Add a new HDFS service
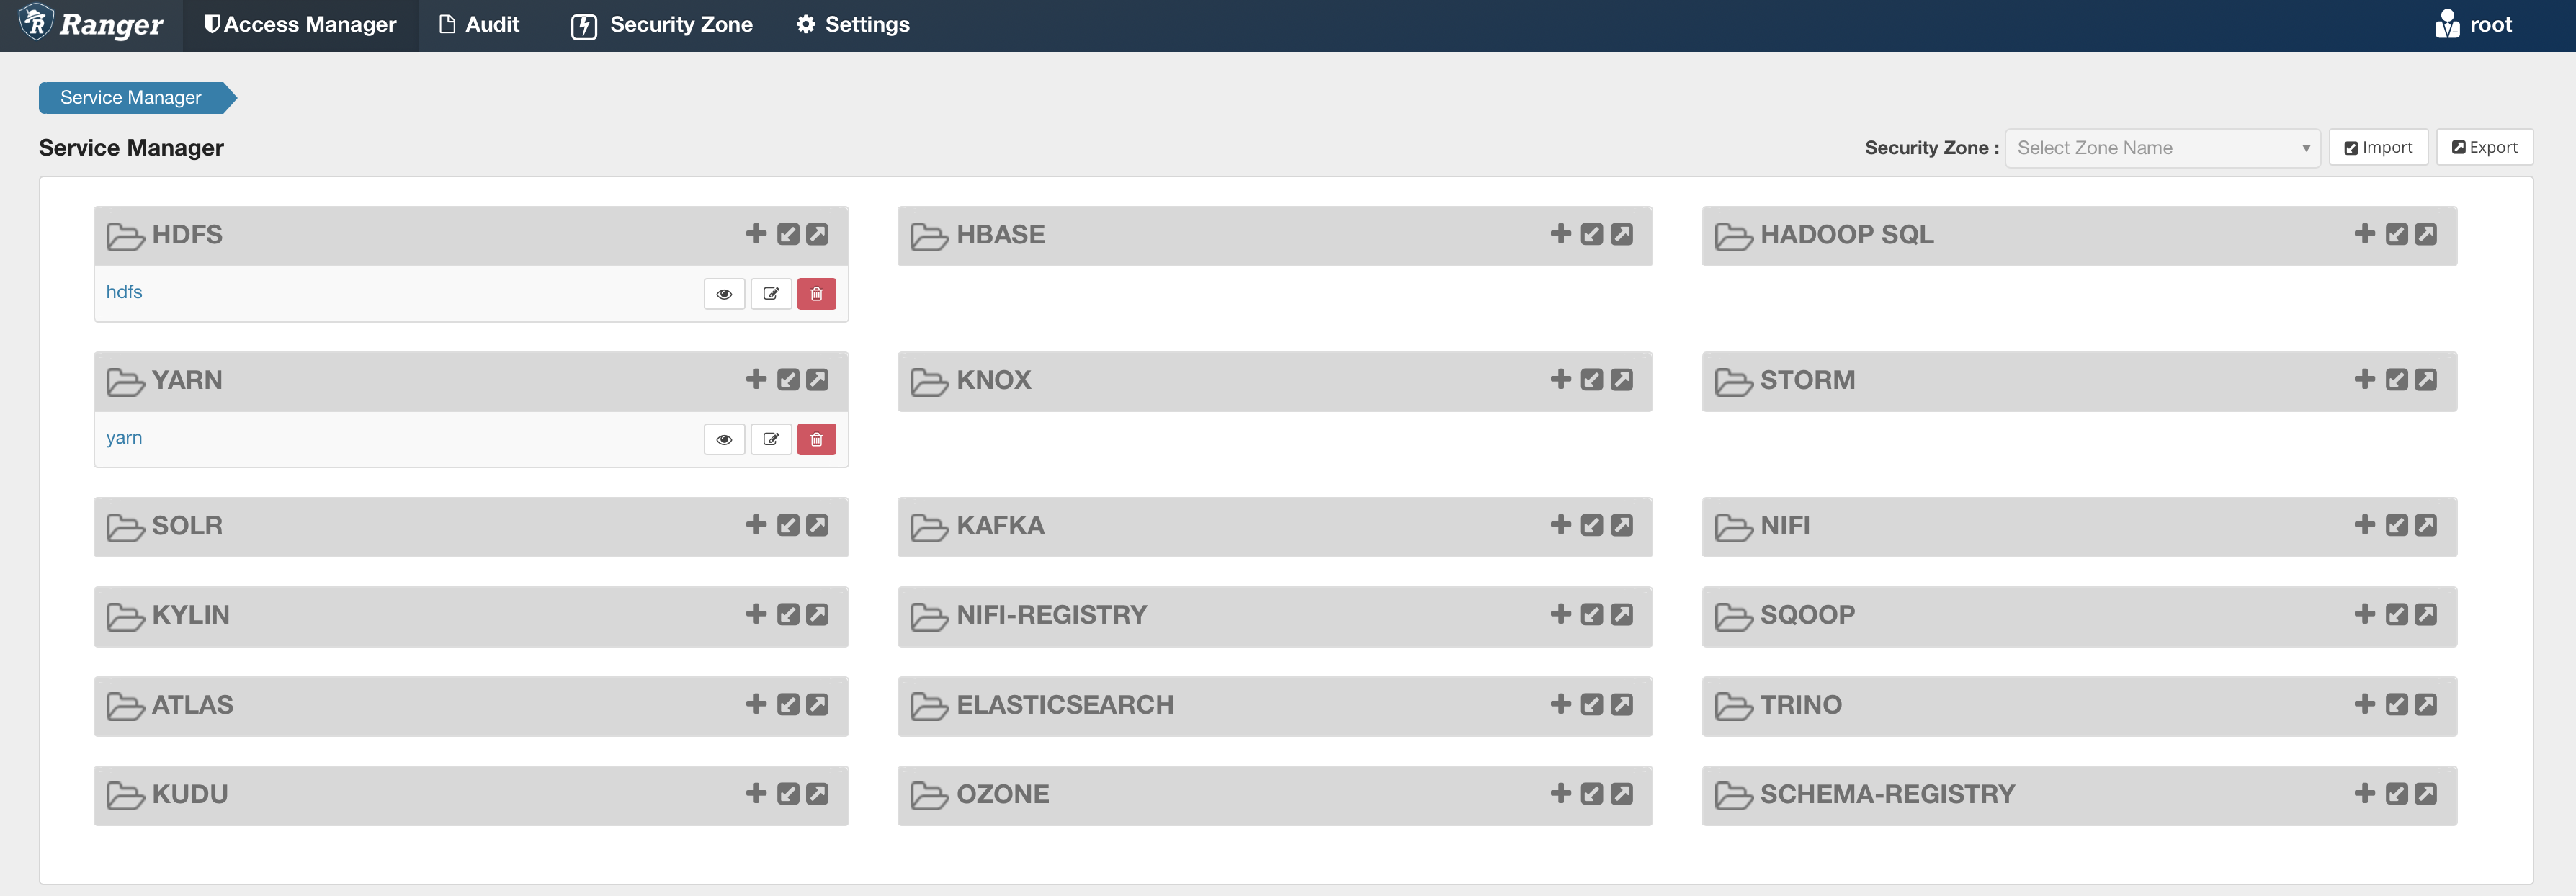Screen dimensions: 2576x896 point(756,234)
